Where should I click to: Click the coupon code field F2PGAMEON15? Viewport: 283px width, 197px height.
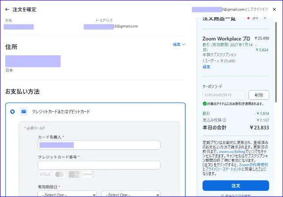[x=224, y=95]
